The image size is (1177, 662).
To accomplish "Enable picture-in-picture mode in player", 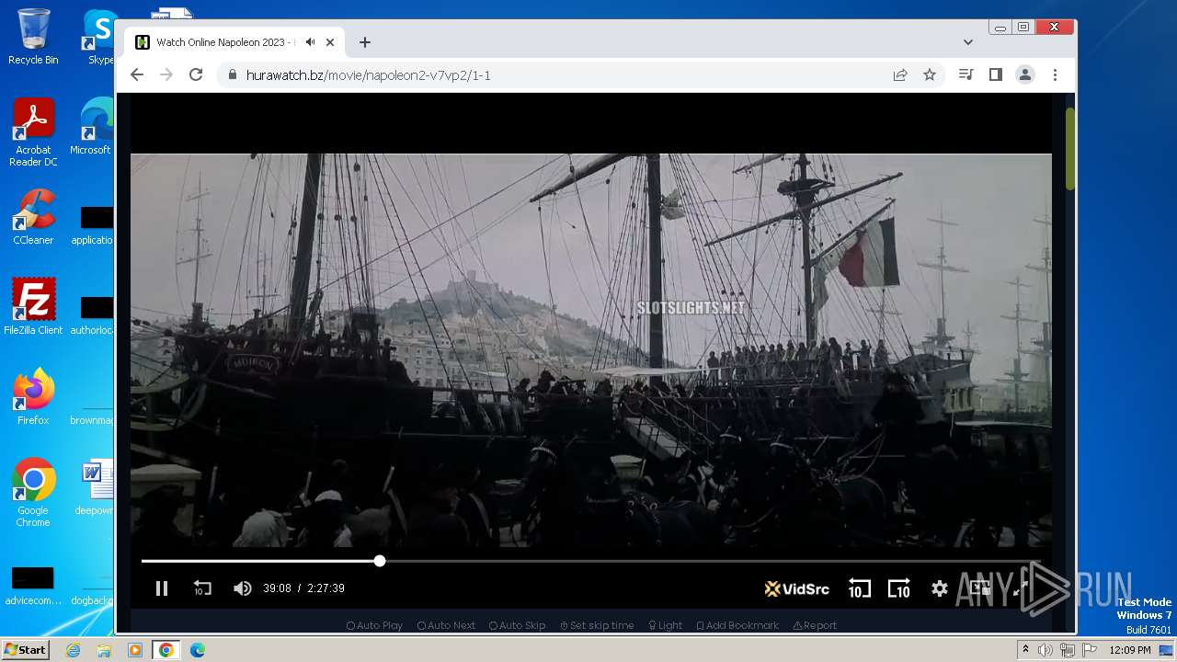I will click(979, 588).
